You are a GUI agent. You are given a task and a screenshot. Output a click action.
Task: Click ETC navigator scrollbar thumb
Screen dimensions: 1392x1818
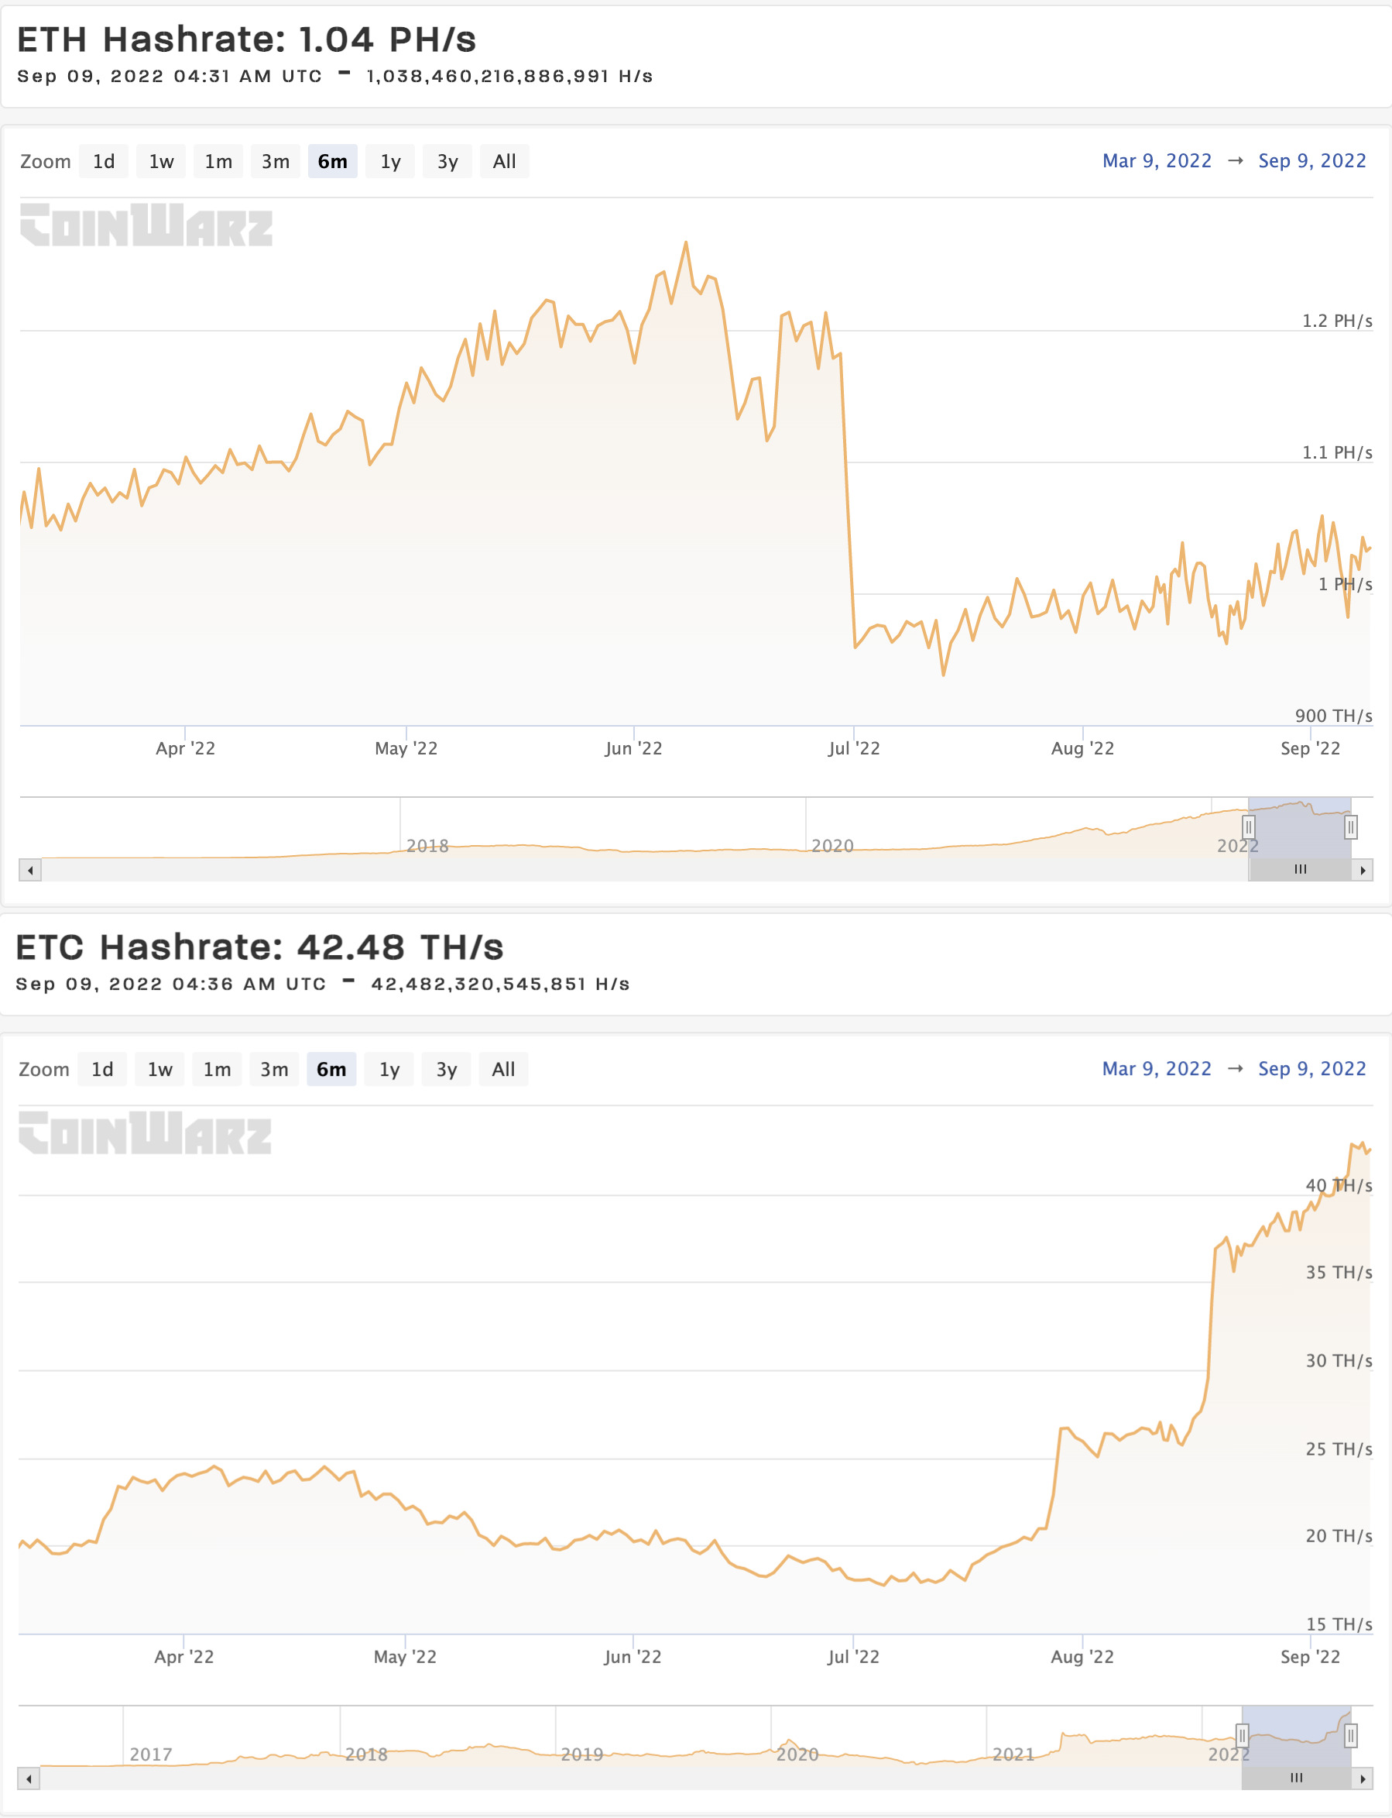point(1296,1778)
